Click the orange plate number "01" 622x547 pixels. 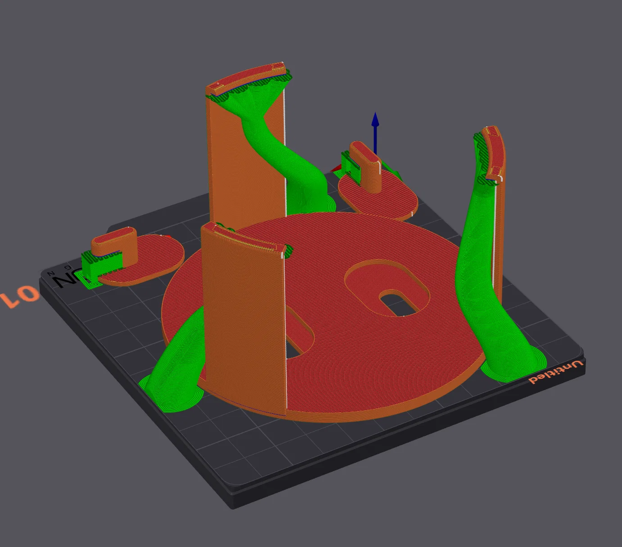pyautogui.click(x=19, y=296)
